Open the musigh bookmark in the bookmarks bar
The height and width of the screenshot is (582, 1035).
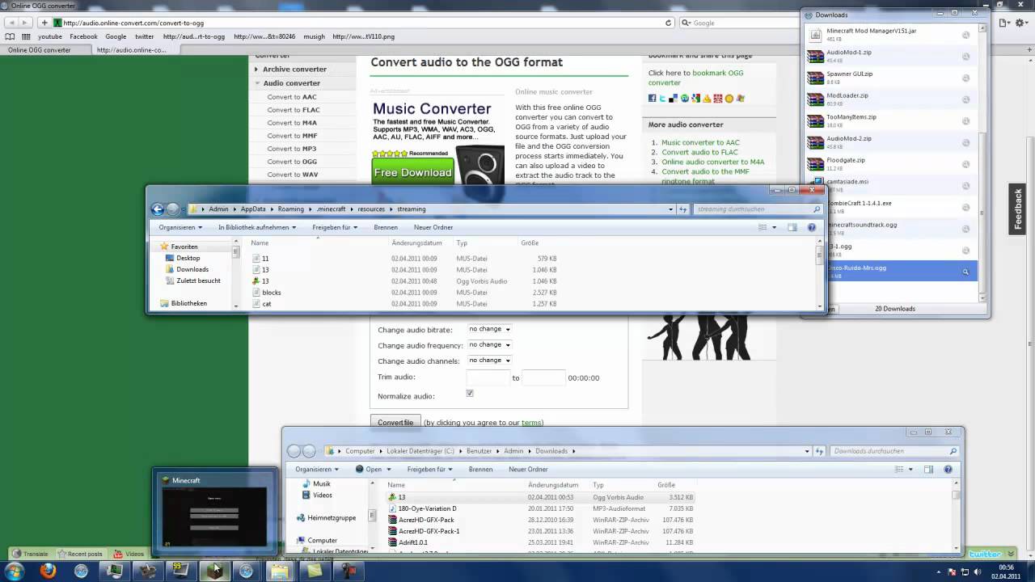314,36
